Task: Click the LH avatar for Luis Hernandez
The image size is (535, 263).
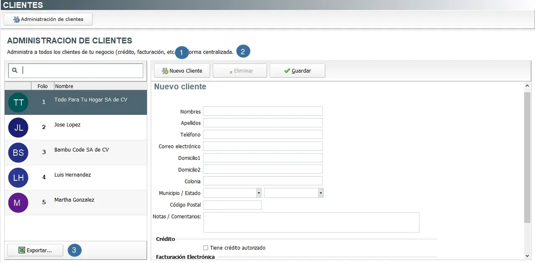Action: [x=18, y=177]
